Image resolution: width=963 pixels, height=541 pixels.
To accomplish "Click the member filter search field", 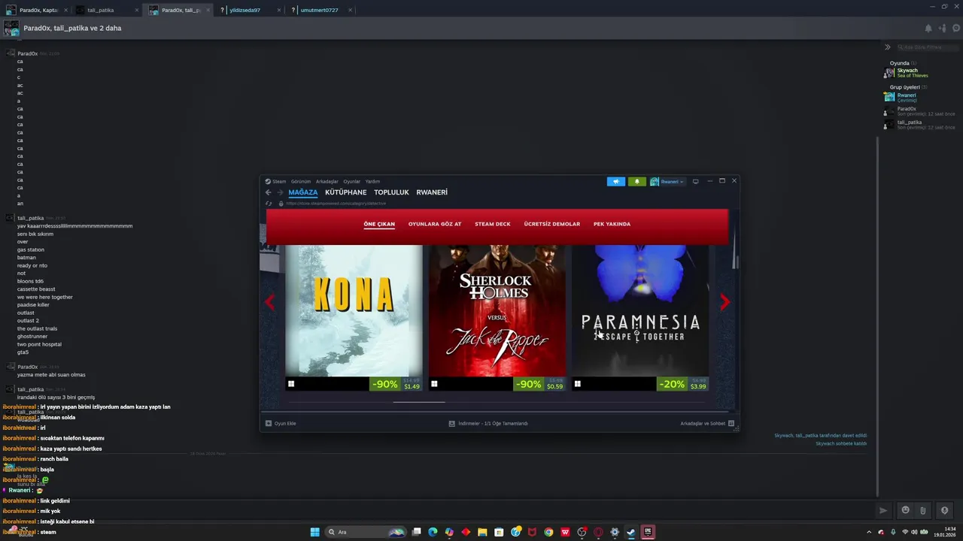I will pos(927,47).
